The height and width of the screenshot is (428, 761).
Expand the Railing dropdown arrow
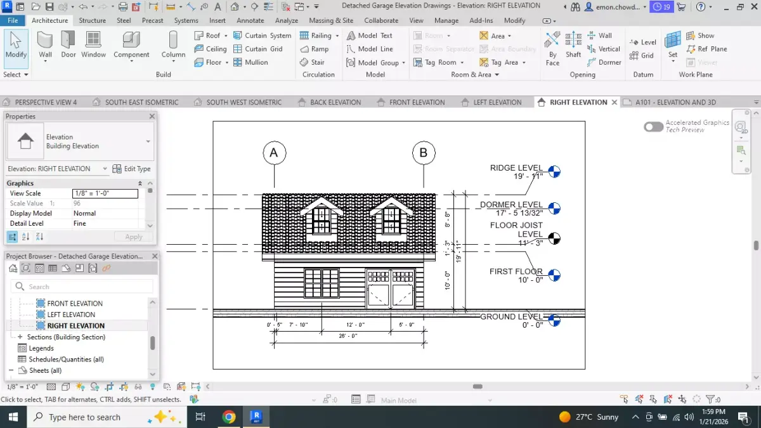[x=337, y=36]
